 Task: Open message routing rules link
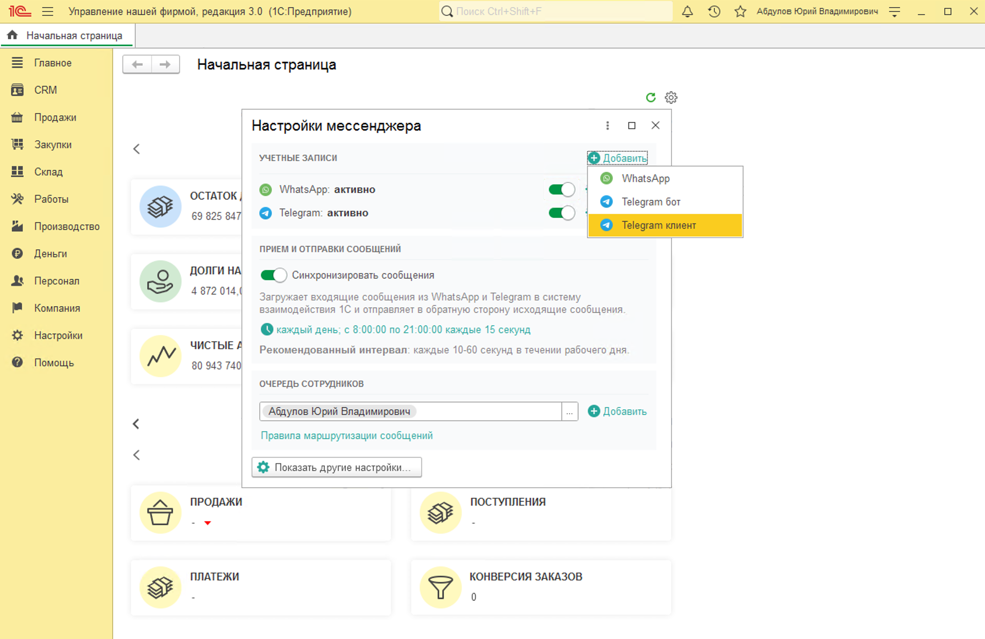coord(347,436)
